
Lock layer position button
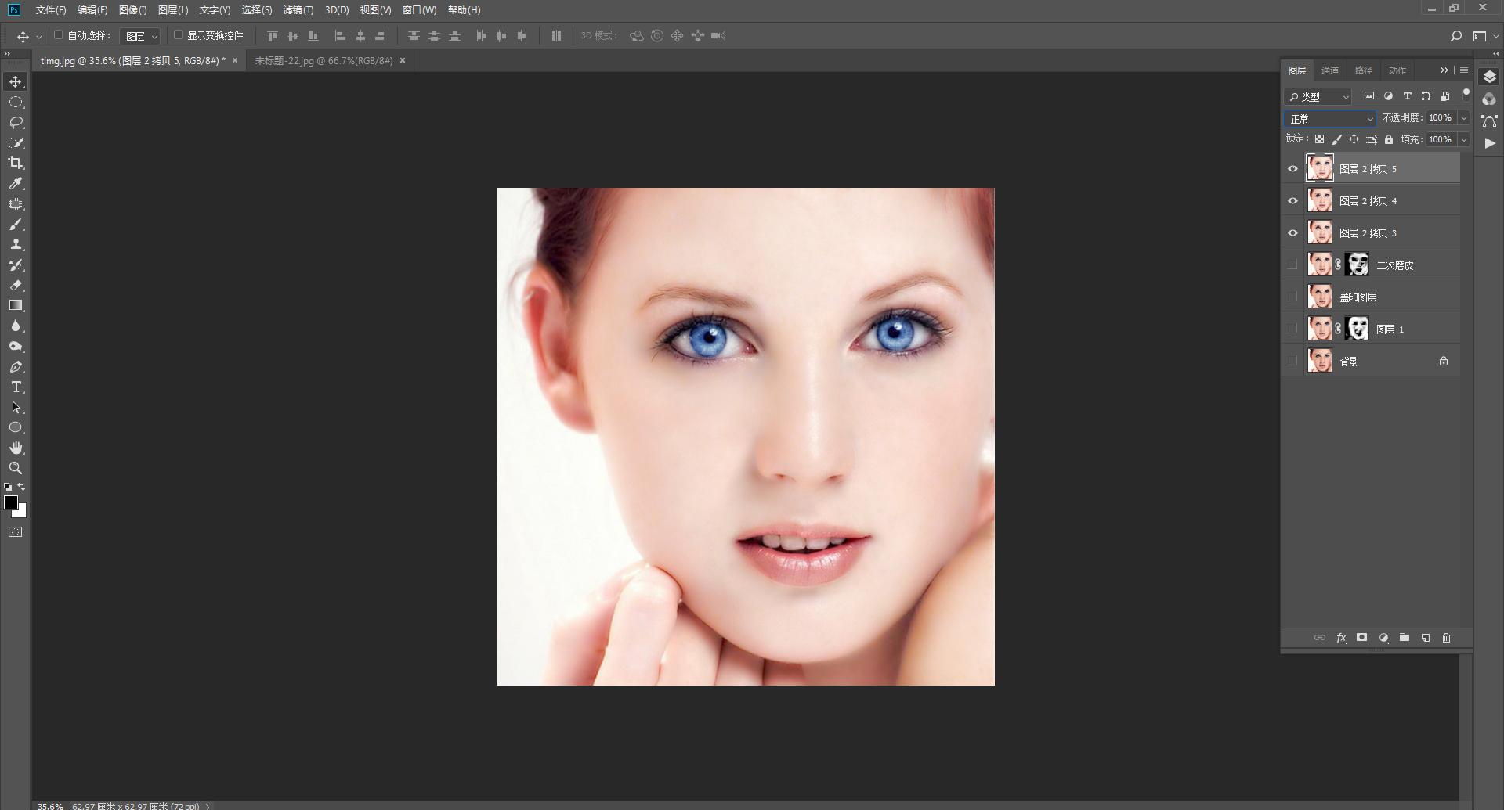[x=1354, y=140]
